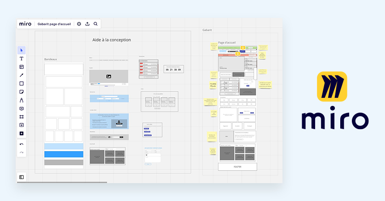Select the Frame tool
The image size is (385, 201).
pos(21,117)
